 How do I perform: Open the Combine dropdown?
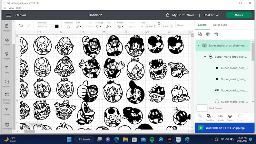click(210, 118)
